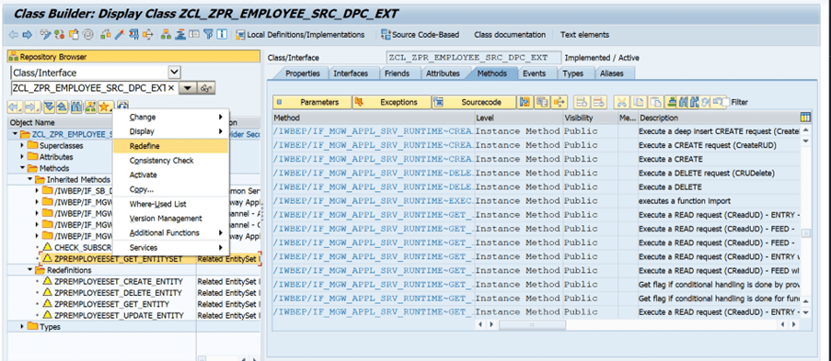The width and height of the screenshot is (831, 361).
Task: Click the icon right after the Sourcecode button
Action: coord(525,102)
